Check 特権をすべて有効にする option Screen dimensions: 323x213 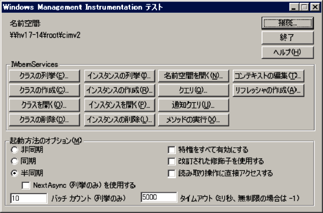point(172,150)
